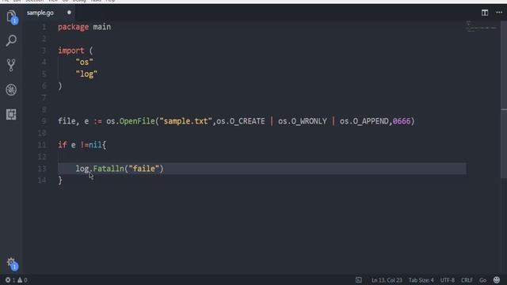Click the "log" import string
Image resolution: width=507 pixels, height=285 pixels.
pos(86,74)
